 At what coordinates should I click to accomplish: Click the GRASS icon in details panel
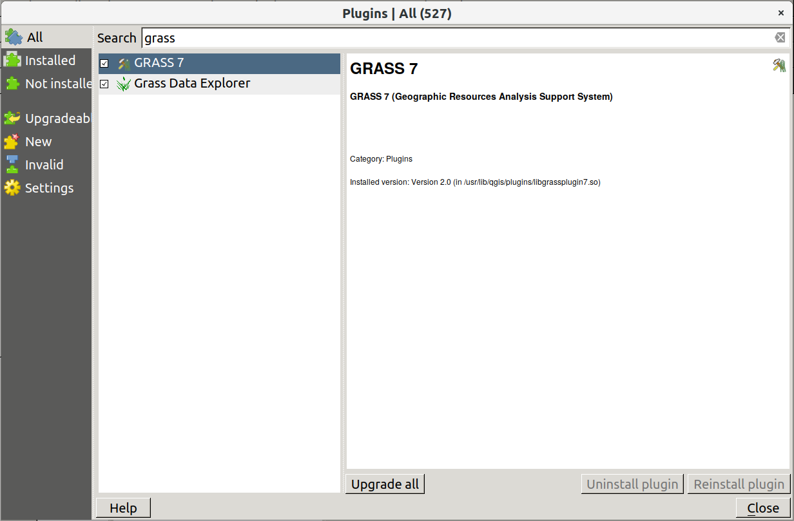(x=779, y=65)
